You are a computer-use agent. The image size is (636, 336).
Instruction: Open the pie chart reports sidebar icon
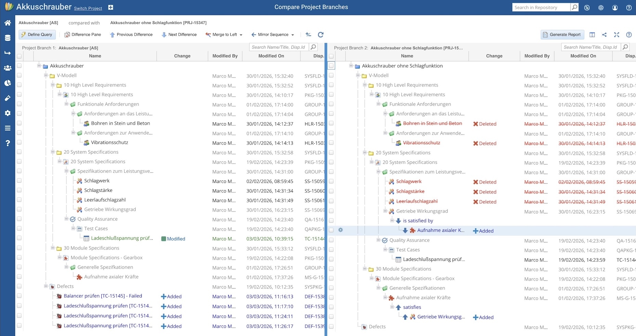(8, 83)
